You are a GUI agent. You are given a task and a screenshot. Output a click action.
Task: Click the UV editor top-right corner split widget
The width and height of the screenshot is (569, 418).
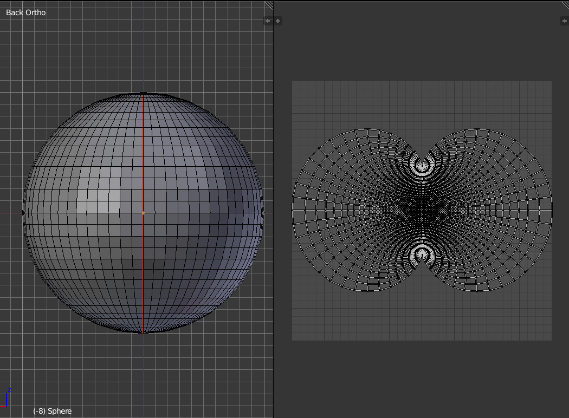pyautogui.click(x=565, y=5)
